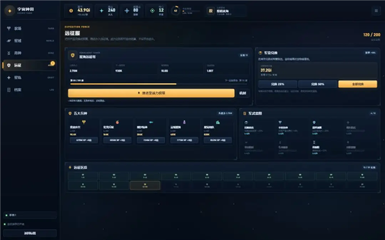Click the flame icon beside 远征区段 heading
The height and width of the screenshot is (240, 385).
click(x=70, y=167)
